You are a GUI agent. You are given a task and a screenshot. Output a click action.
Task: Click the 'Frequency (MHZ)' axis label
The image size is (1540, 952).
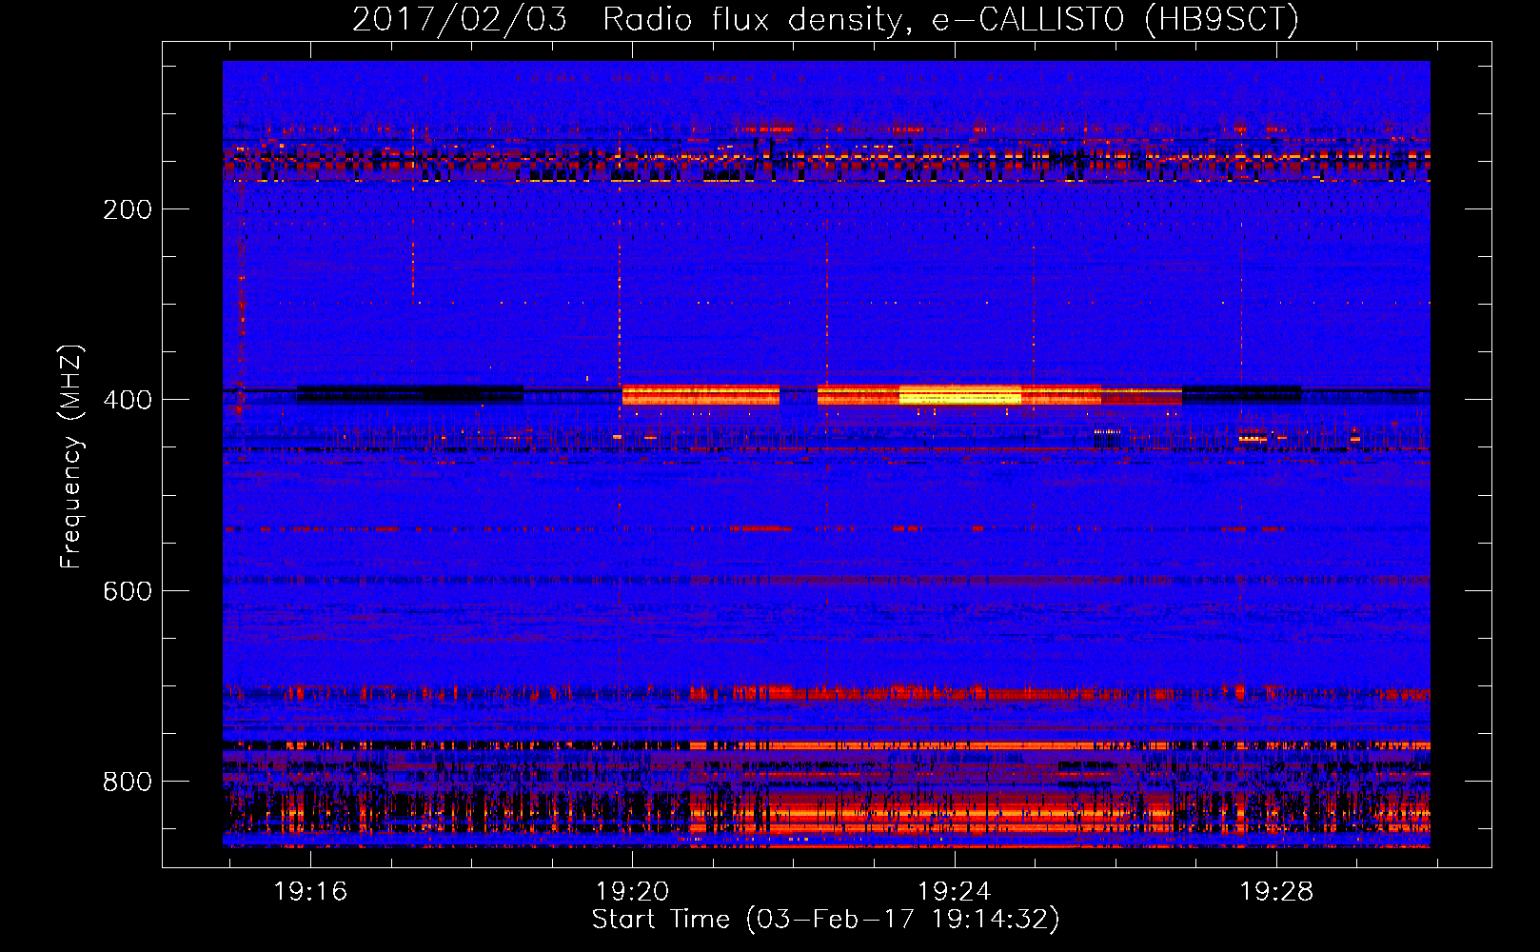tap(71, 457)
